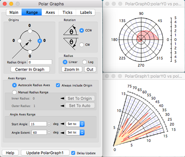This screenshot has width=185, height=157.
Task: Select the top origin position on the circle
Action: [30, 31]
